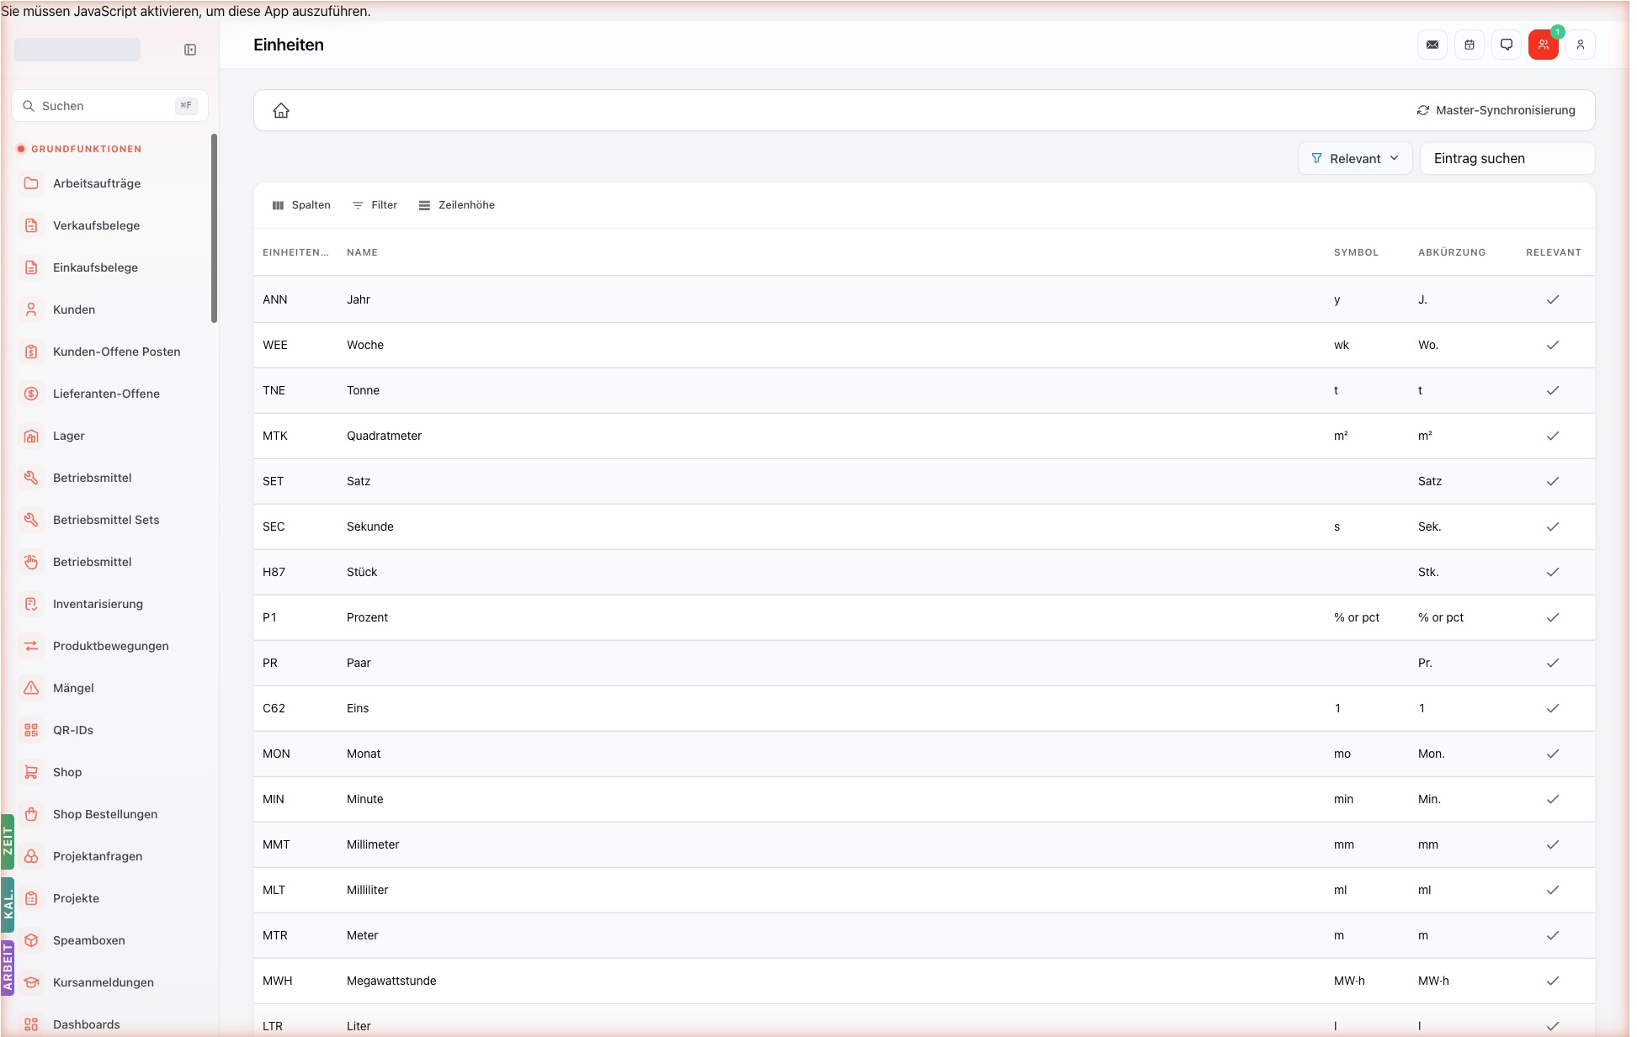Screen dimensions: 1637x1037
Task: Click the red users notification icon
Action: point(1544,45)
